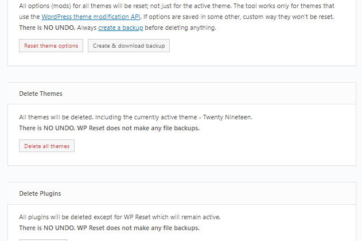This screenshot has width=362, height=241.
Task: Click the 'All plugins will be deleted' sentence
Action: [x=120, y=217]
